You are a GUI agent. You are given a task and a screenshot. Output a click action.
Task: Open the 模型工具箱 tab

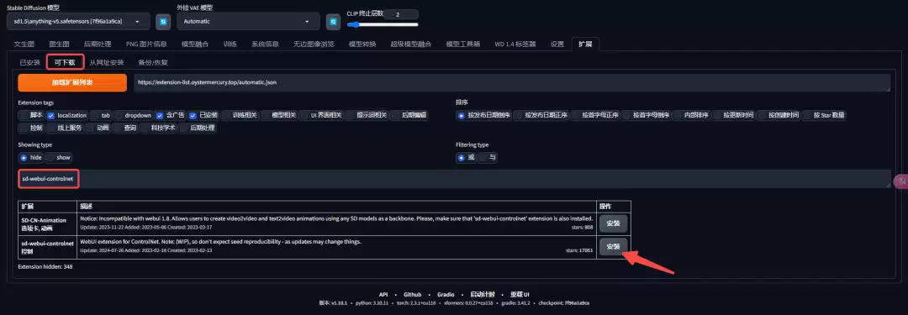(462, 44)
